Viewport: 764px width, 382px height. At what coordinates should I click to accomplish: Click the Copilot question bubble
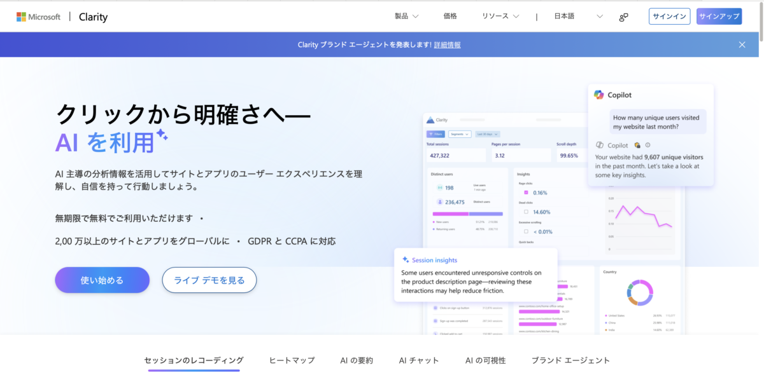[x=657, y=122]
